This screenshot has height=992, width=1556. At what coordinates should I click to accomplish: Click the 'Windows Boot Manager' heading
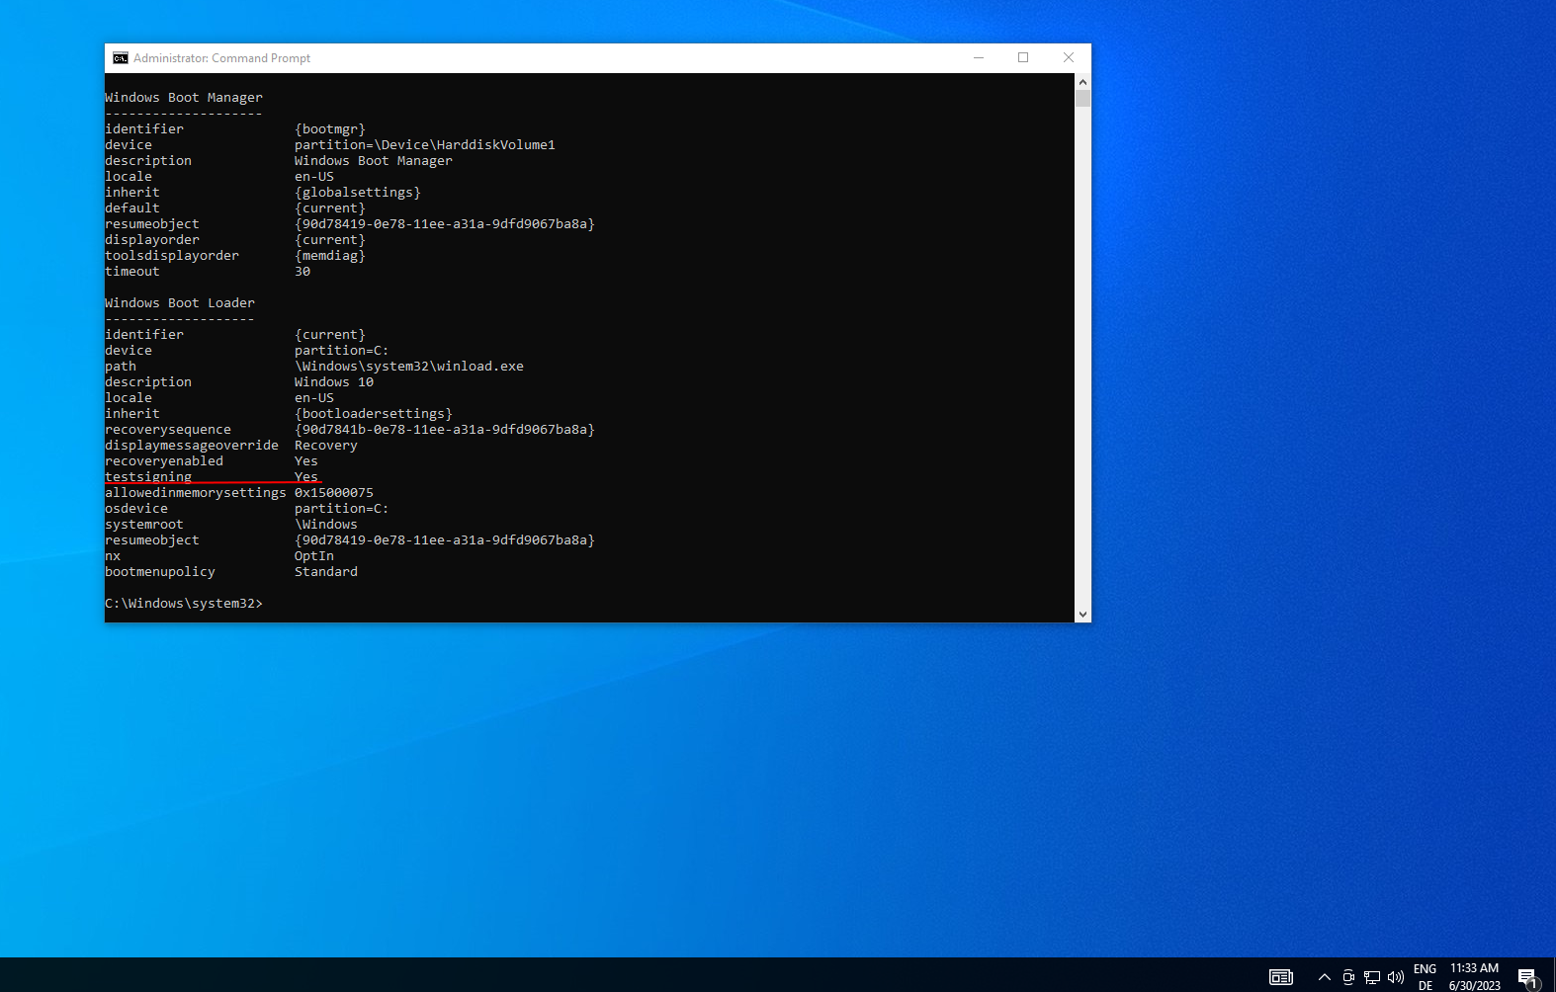point(184,98)
